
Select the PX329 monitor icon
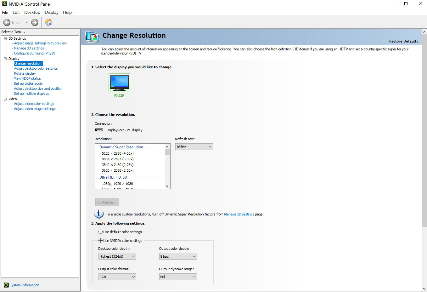[x=119, y=83]
